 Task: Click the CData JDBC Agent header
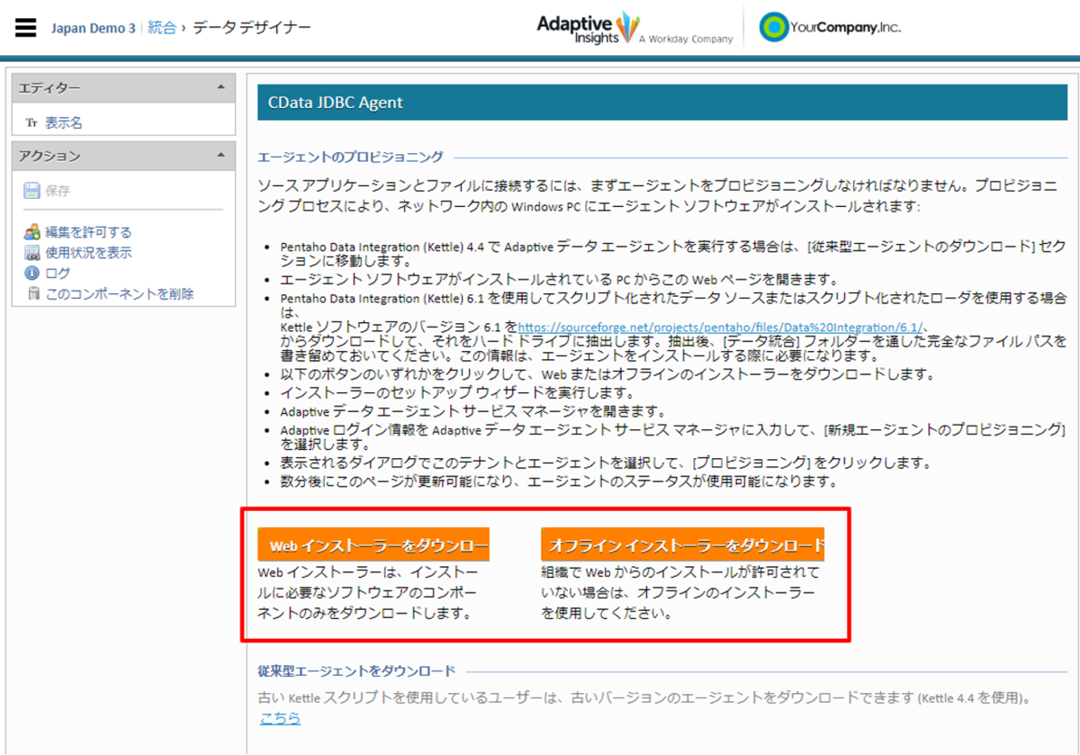pyautogui.click(x=661, y=103)
